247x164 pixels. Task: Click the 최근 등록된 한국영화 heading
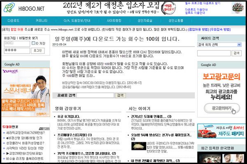click(217, 148)
